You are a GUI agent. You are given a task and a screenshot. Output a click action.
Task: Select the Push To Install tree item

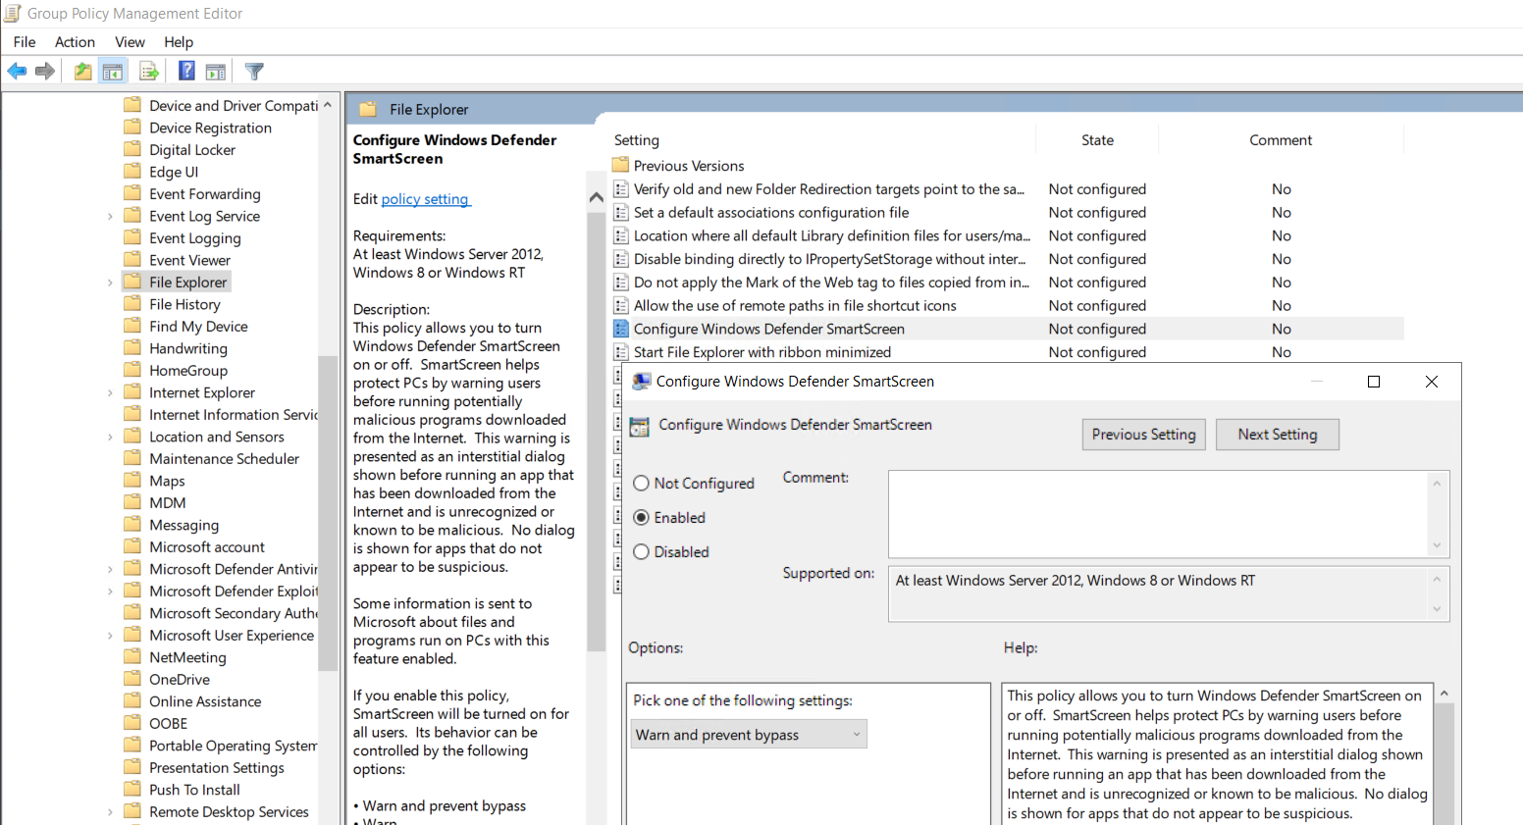coord(194,790)
